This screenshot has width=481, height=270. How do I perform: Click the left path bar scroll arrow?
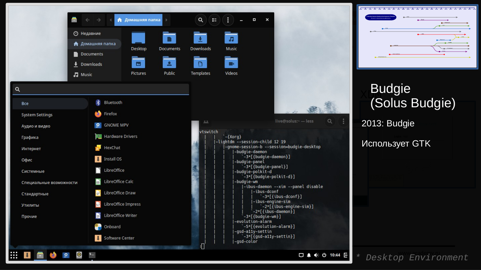[110, 20]
